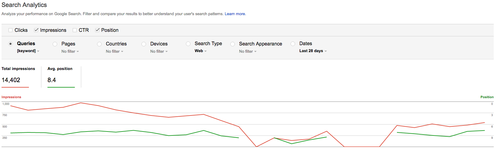Follow the Learn more link
Screen dimensions: 498x150
(235, 14)
